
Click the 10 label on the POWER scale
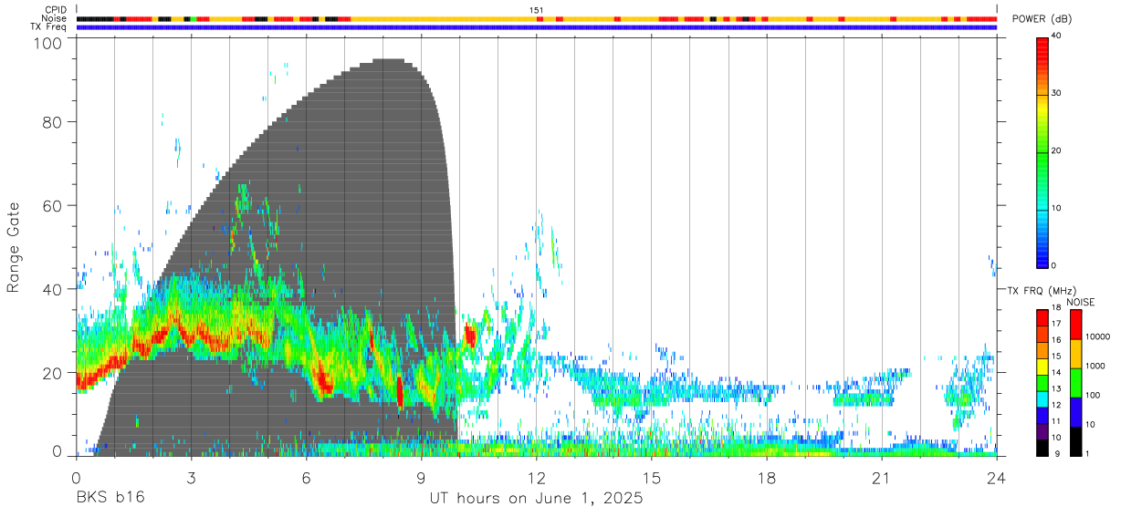click(1057, 209)
